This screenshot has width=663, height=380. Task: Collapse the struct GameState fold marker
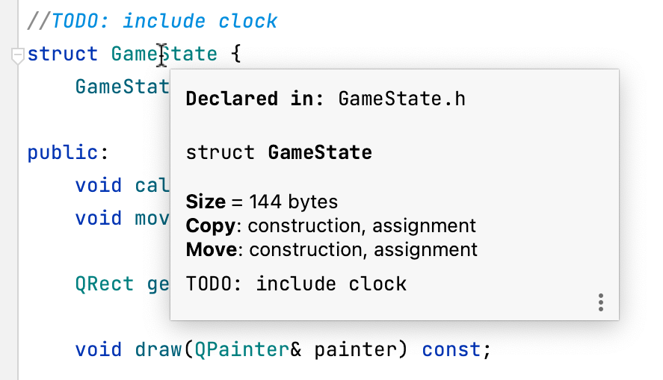(x=16, y=55)
